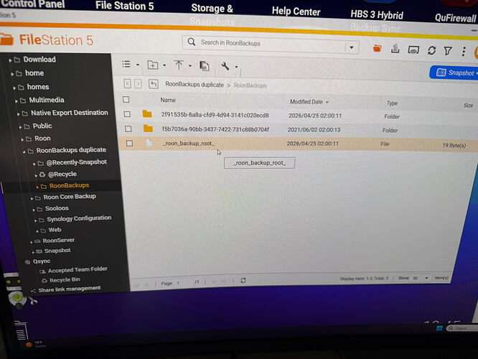Select the @Recycle folder in tree
Image resolution: width=478 pixels, height=359 pixels.
(x=62, y=174)
